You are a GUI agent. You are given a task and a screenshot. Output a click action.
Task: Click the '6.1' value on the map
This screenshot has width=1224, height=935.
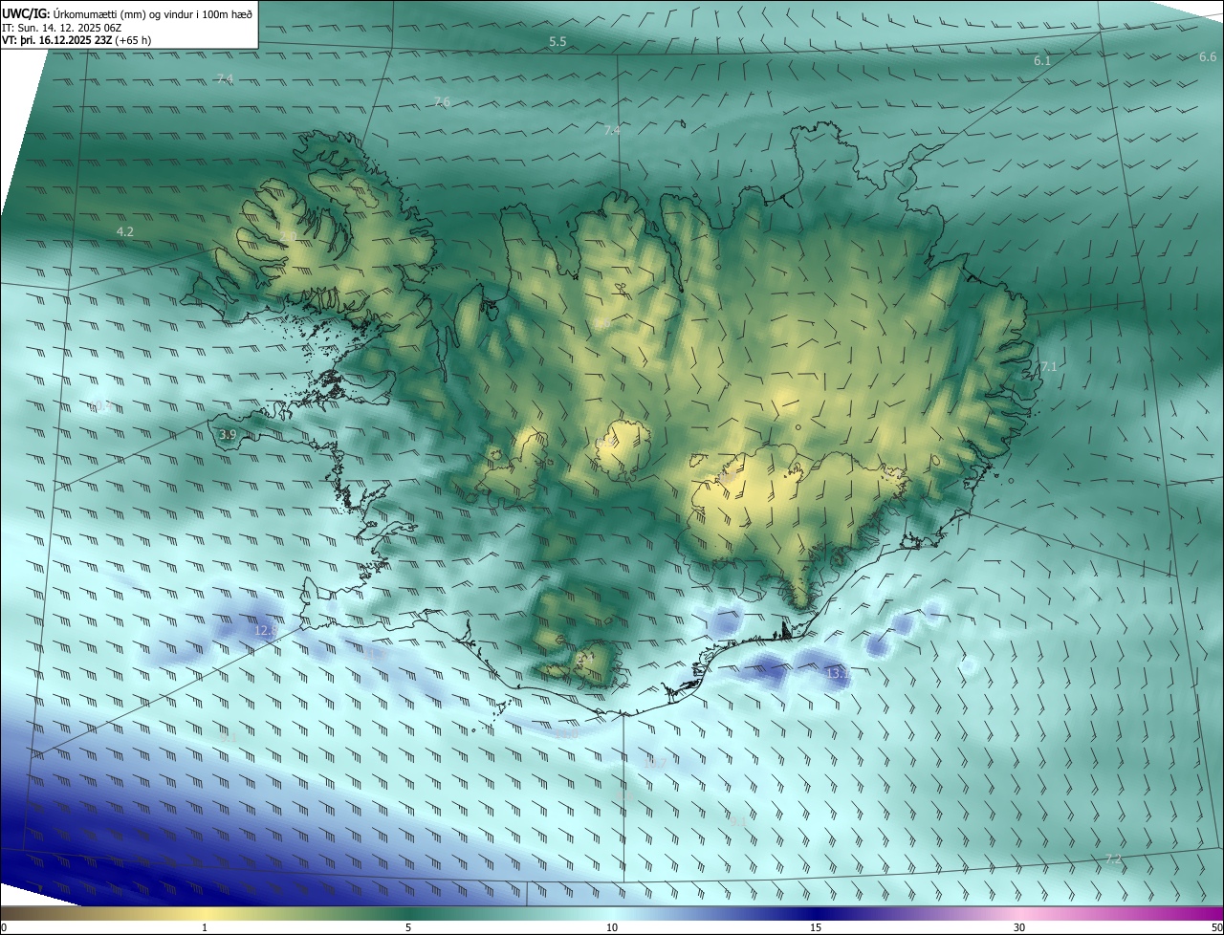(x=1042, y=61)
